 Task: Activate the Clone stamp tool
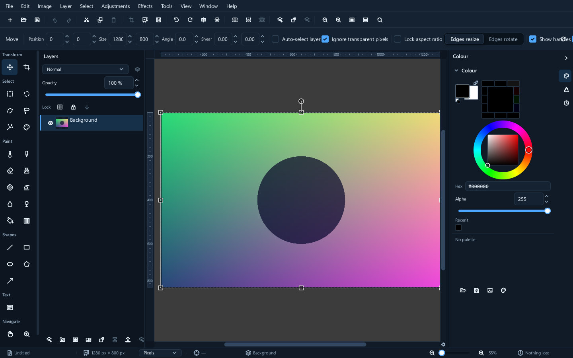pyautogui.click(x=27, y=171)
